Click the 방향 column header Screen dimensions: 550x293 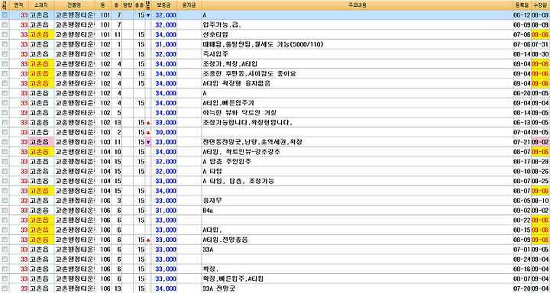click(127, 5)
